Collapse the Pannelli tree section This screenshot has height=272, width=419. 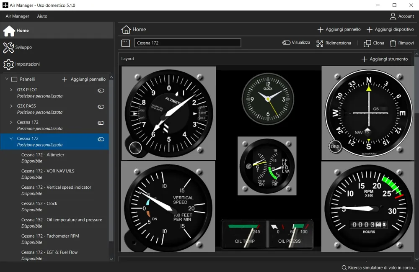coord(7,79)
